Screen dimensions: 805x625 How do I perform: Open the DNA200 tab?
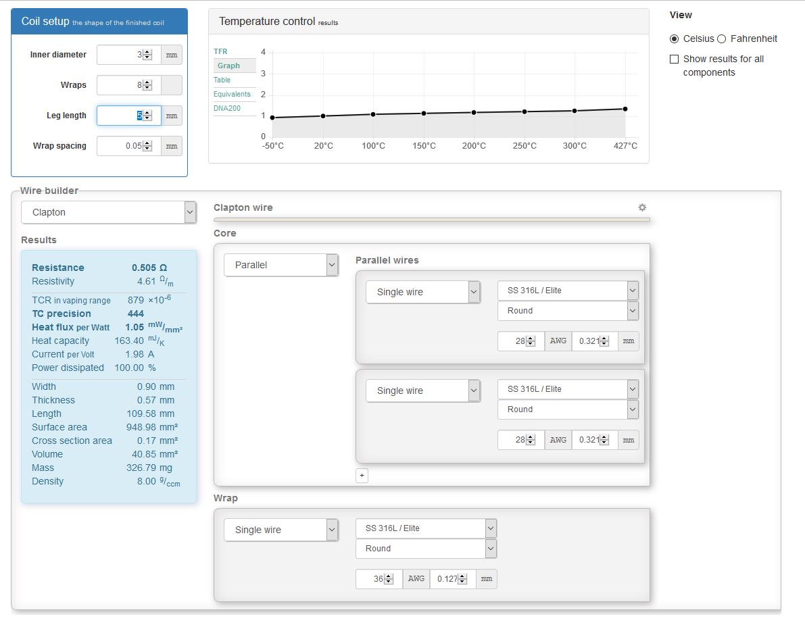tap(227, 108)
